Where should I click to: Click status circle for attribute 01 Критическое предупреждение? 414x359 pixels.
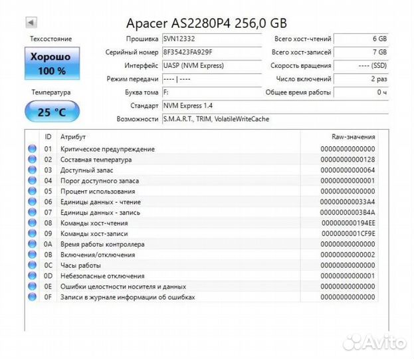[32, 149]
